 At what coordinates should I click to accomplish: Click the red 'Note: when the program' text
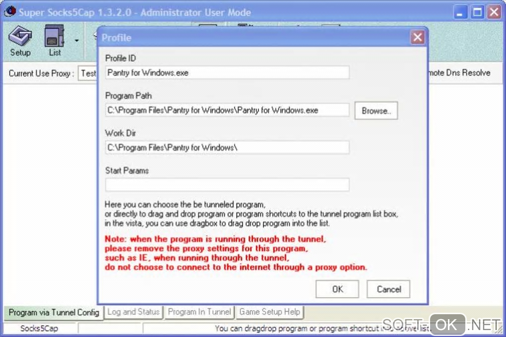point(215,239)
